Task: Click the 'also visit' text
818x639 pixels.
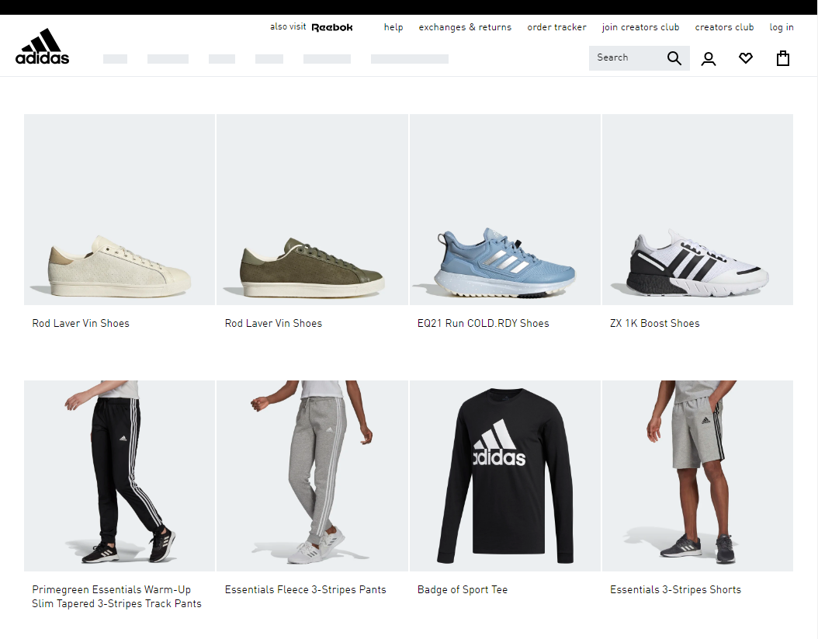Action: tap(288, 26)
